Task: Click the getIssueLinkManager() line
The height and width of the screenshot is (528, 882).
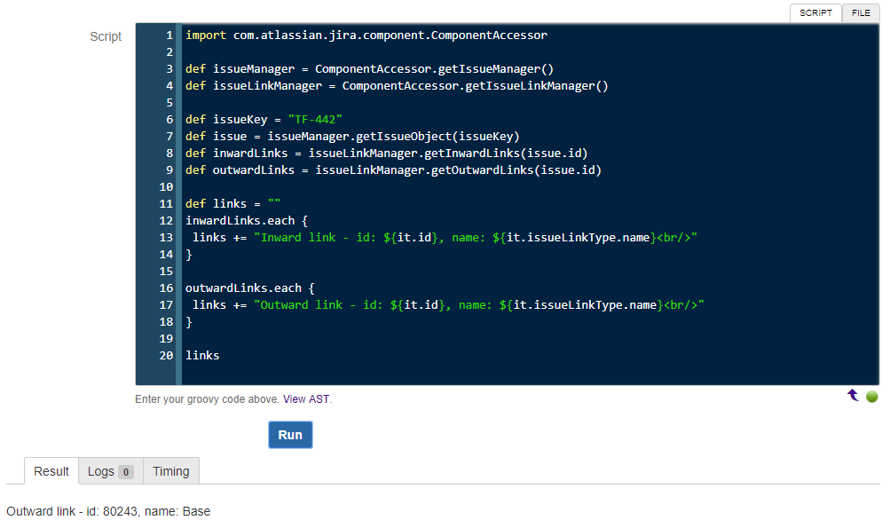Action: coord(397,86)
